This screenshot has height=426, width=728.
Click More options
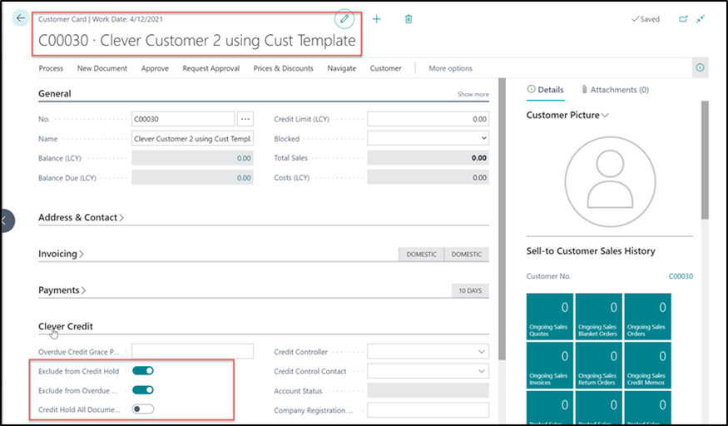click(450, 68)
